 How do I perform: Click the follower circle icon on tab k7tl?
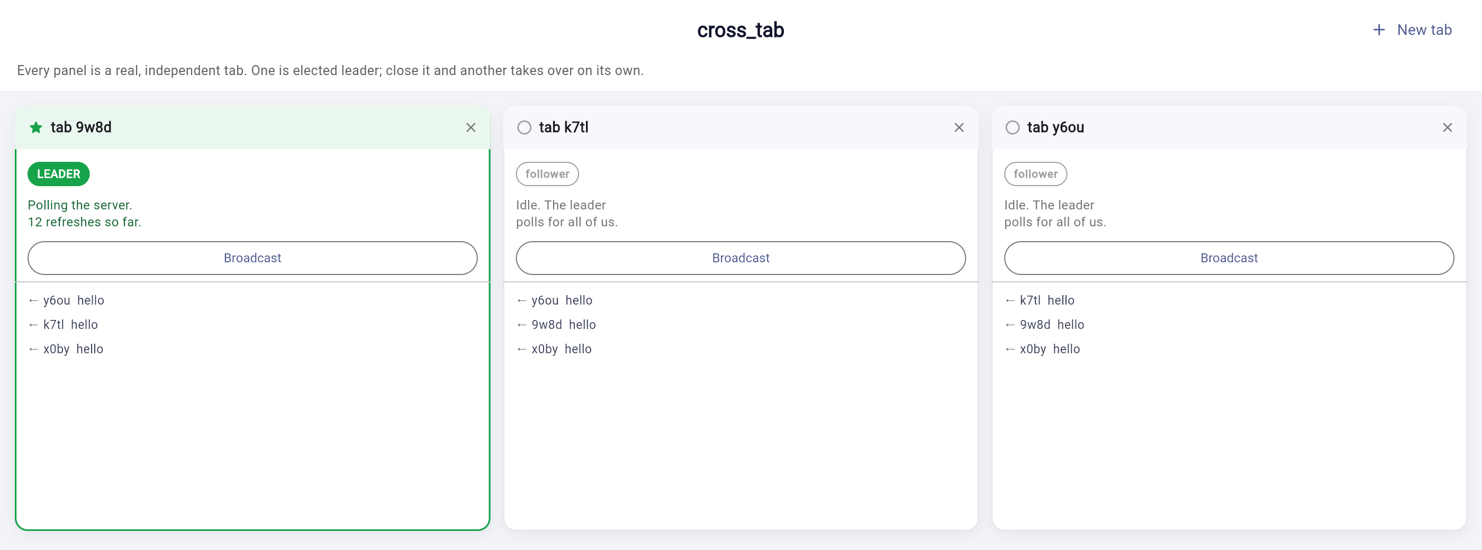pyautogui.click(x=524, y=127)
